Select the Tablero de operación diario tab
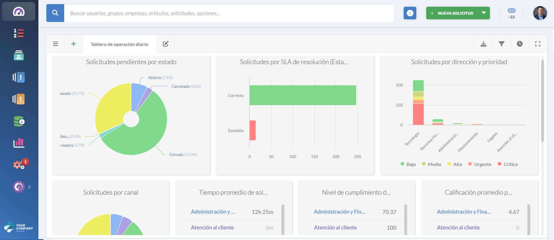The image size is (554, 240). pyautogui.click(x=119, y=44)
